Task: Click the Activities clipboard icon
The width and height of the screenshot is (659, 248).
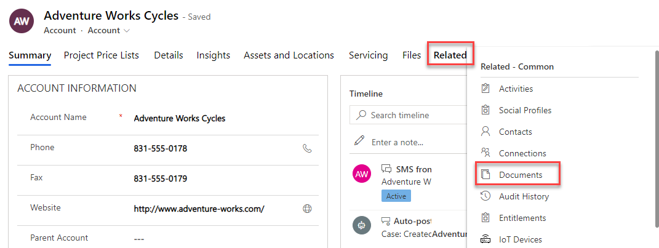Action: point(485,89)
